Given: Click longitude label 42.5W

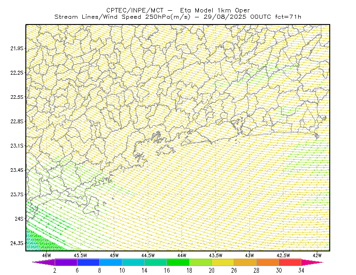Looking at the screenshot, I should tap(283, 255).
